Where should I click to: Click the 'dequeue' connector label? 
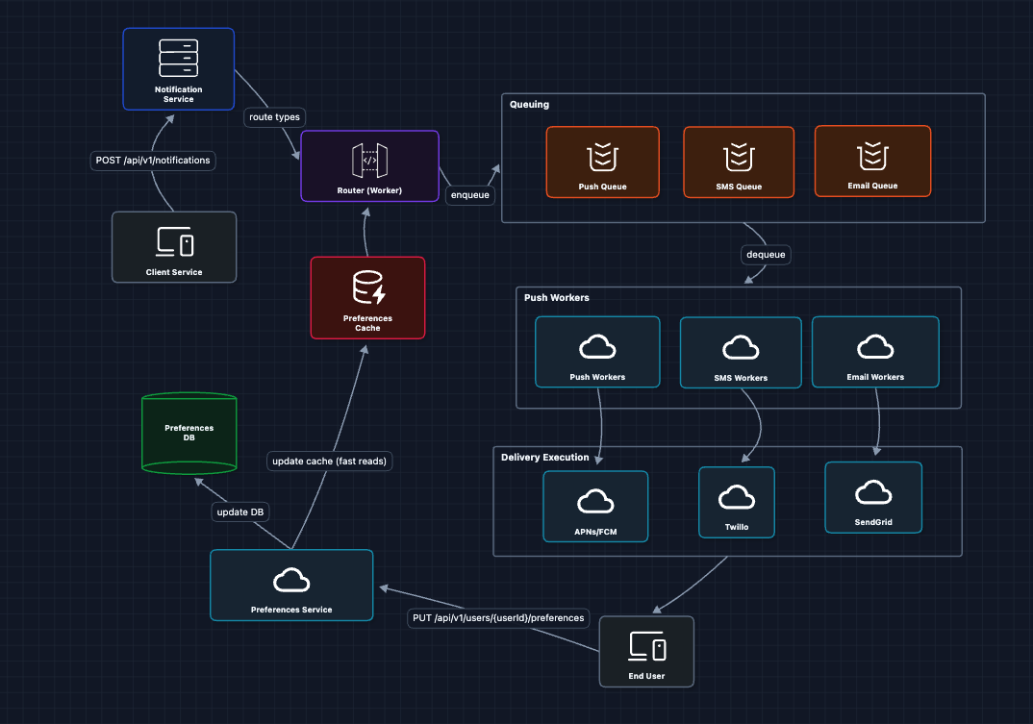[766, 255]
